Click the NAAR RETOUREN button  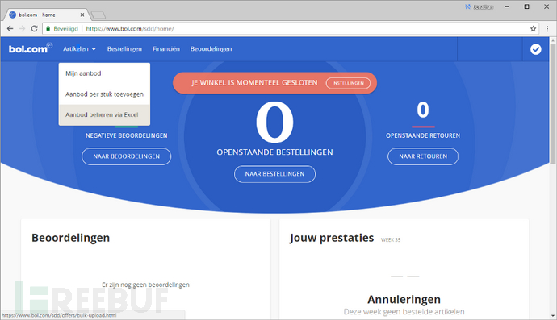423,156
